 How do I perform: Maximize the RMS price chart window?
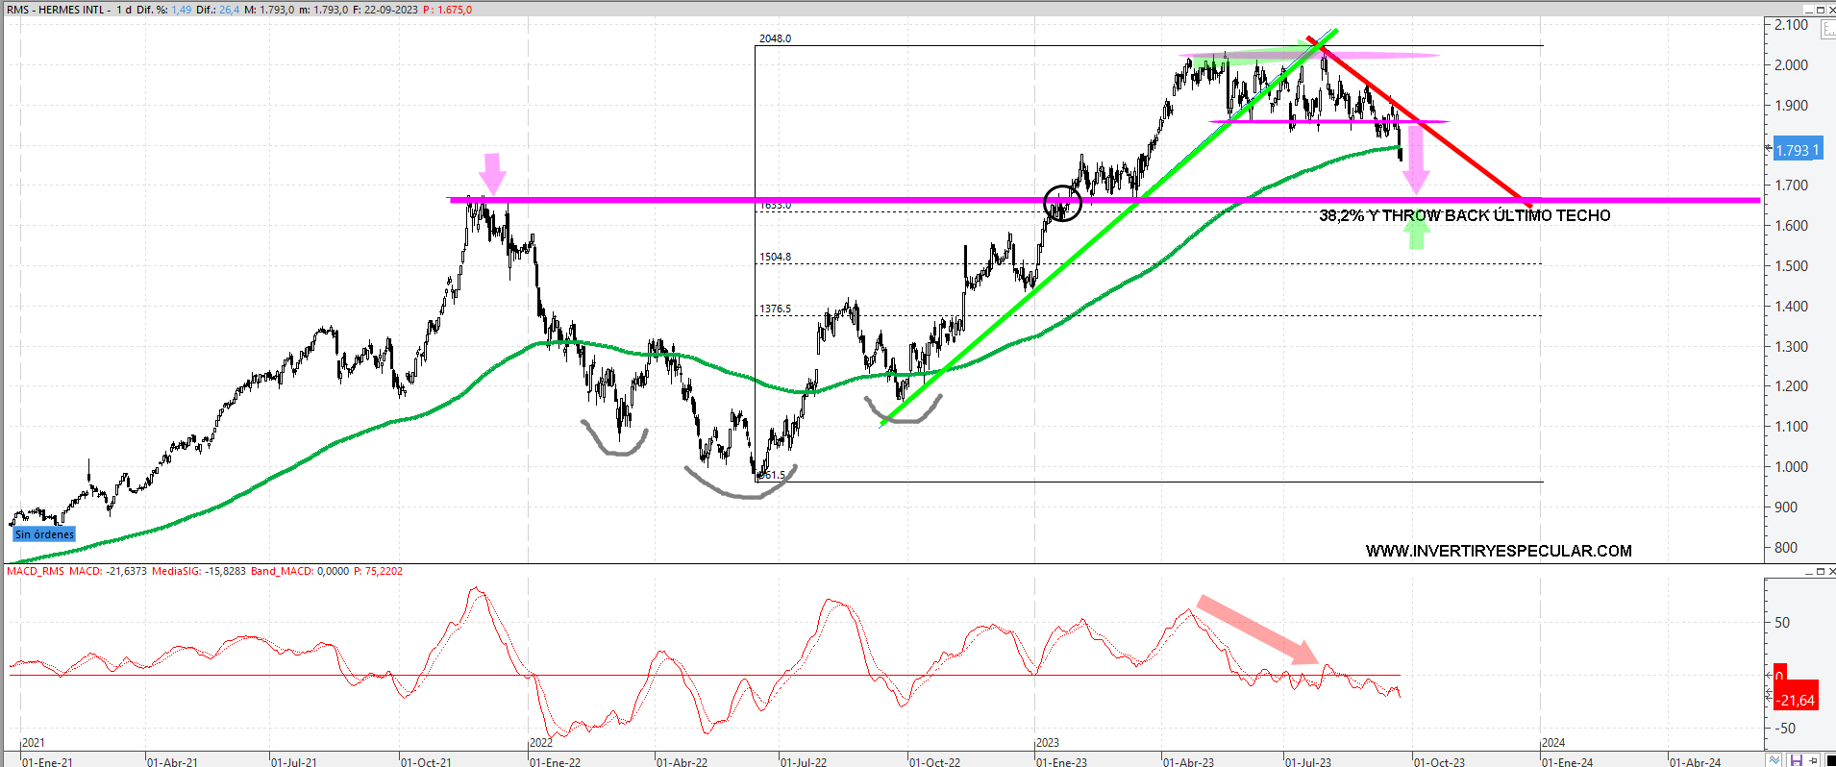(x=1820, y=10)
